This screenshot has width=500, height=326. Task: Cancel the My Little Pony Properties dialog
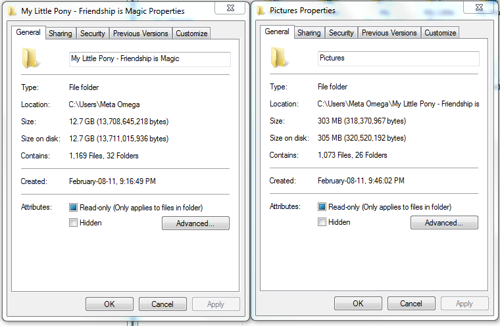click(162, 304)
